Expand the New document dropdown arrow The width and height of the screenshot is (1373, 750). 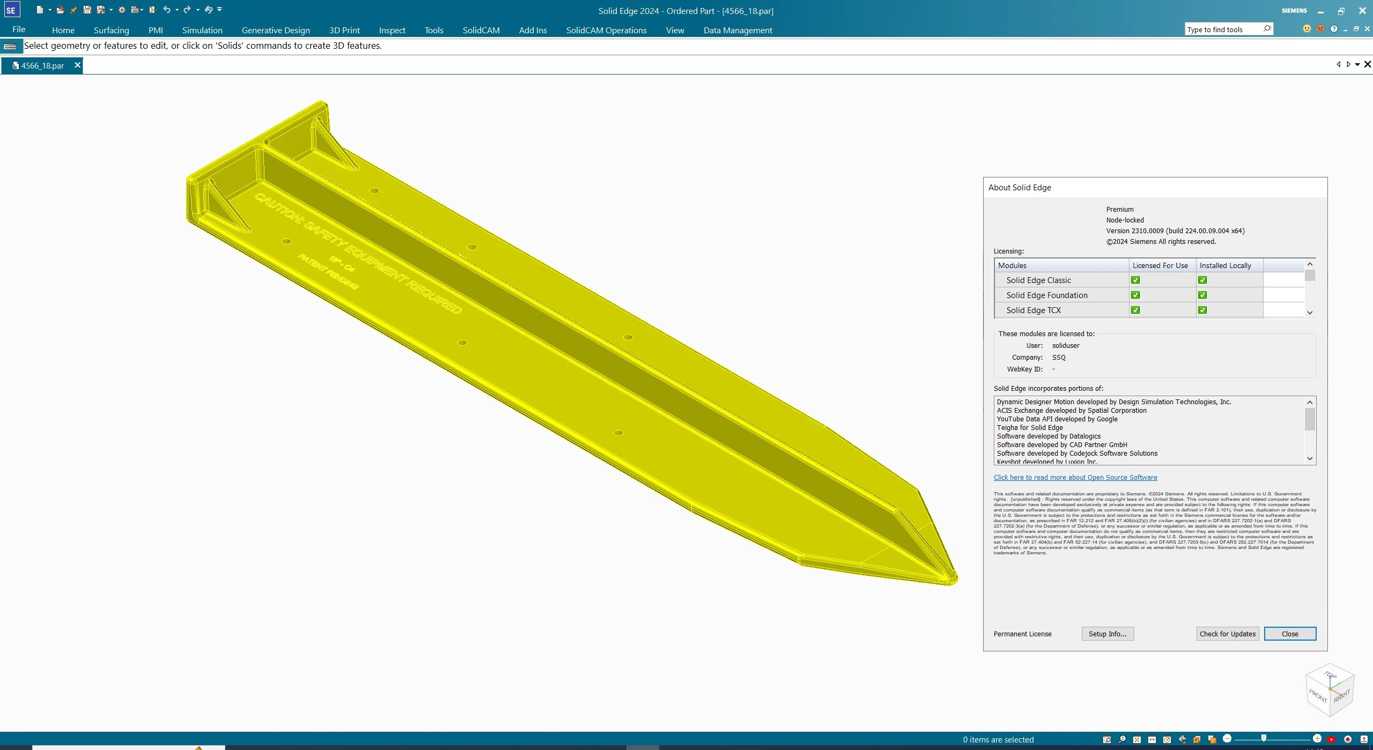pyautogui.click(x=50, y=10)
